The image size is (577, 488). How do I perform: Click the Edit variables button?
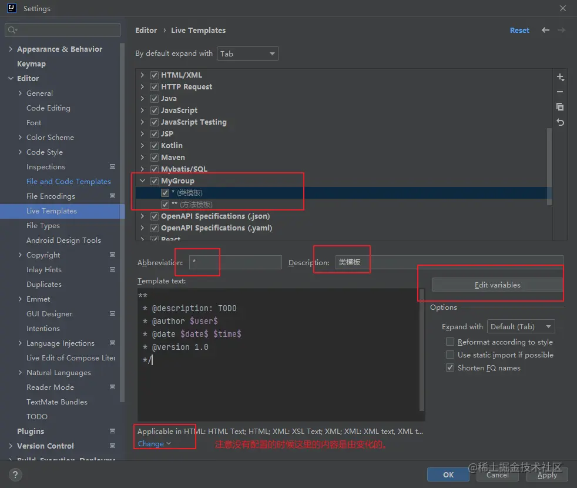click(497, 285)
